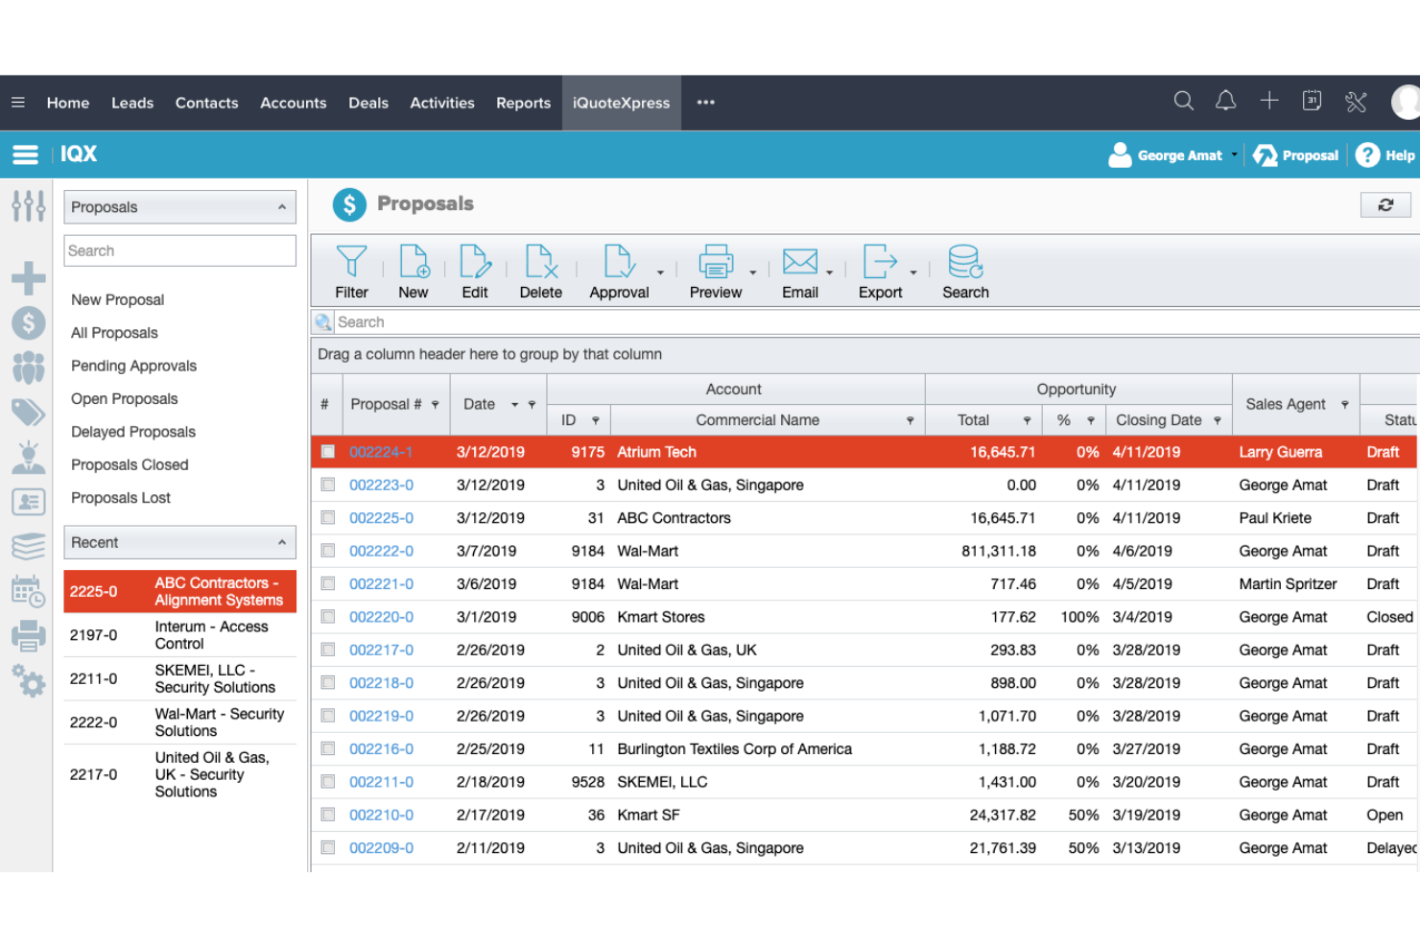Go to the Accounts tab
This screenshot has width=1420, height=947.
pos(293,103)
